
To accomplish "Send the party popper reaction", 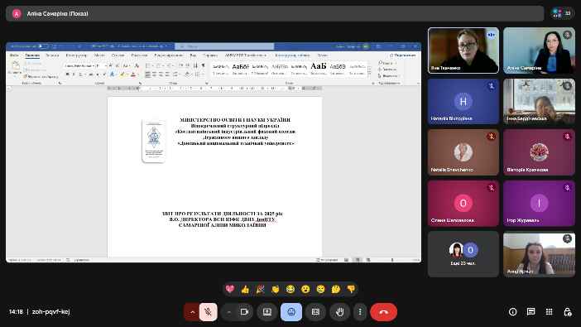I will [x=260, y=289].
